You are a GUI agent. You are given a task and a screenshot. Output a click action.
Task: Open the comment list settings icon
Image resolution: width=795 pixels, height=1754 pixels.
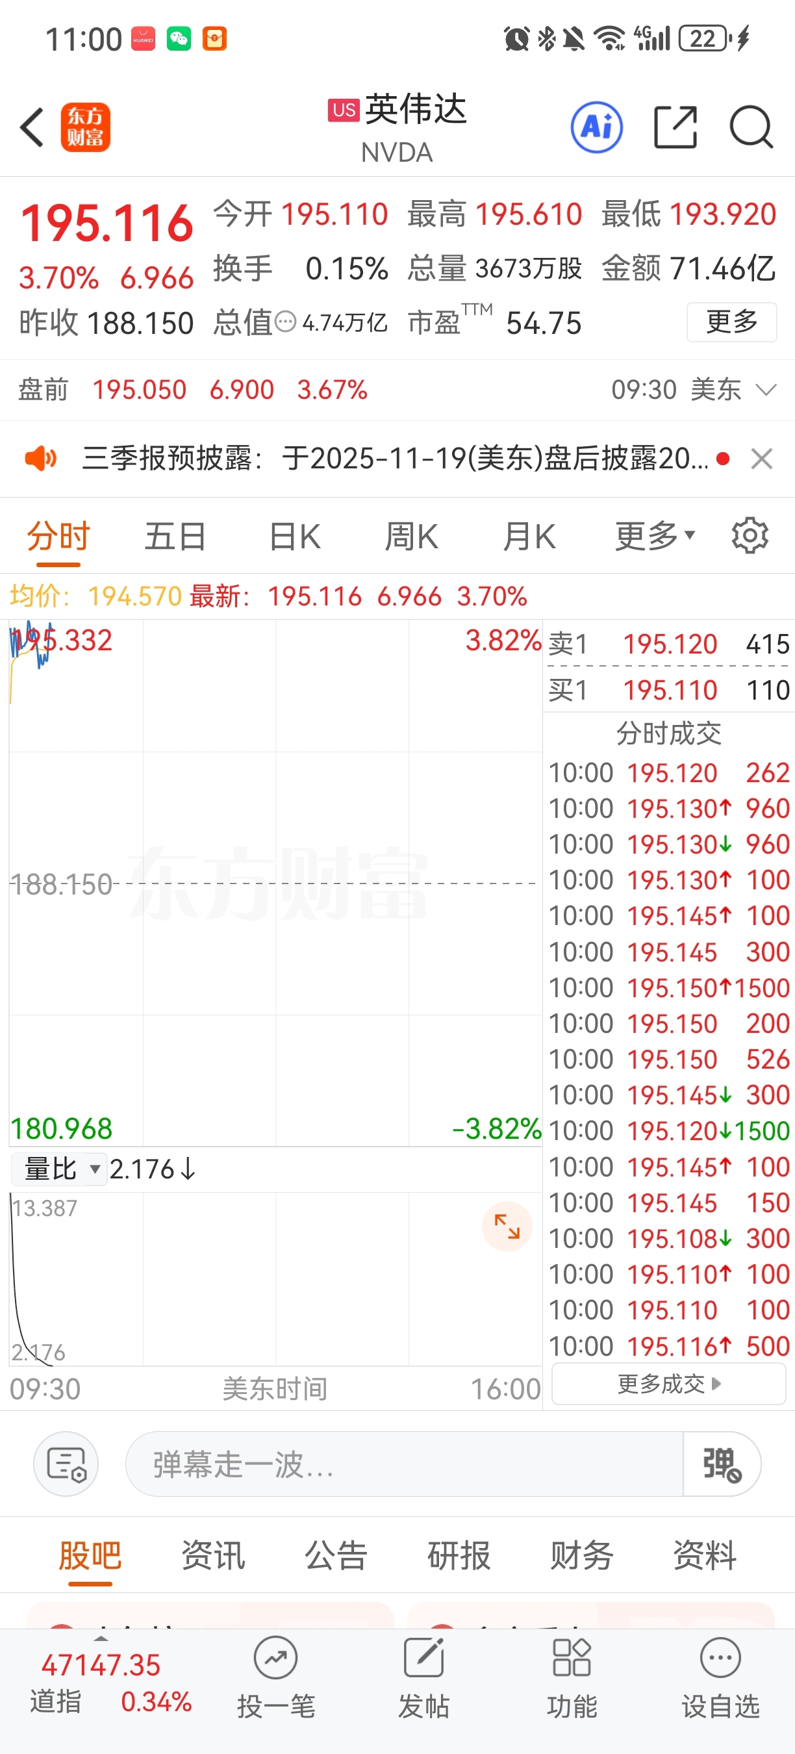pos(66,1464)
